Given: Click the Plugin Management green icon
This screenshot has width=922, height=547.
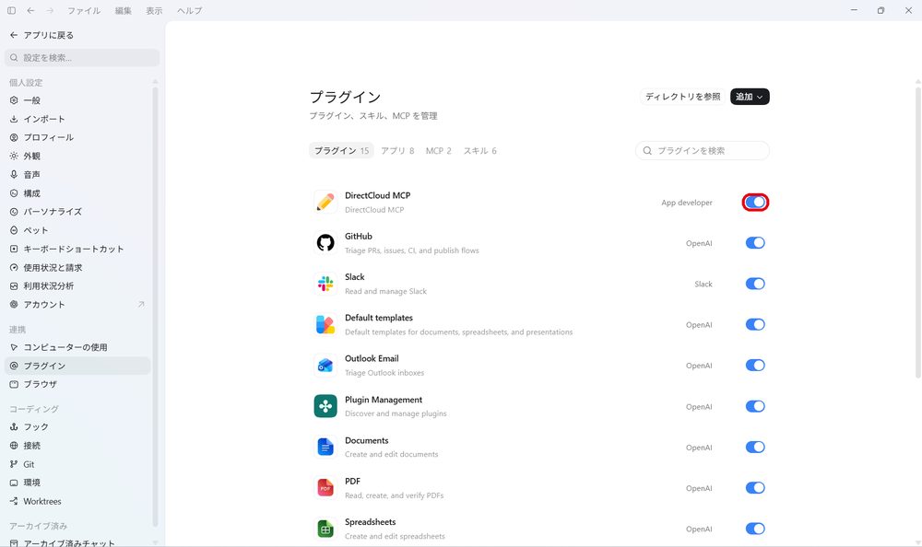Looking at the screenshot, I should click(x=325, y=406).
